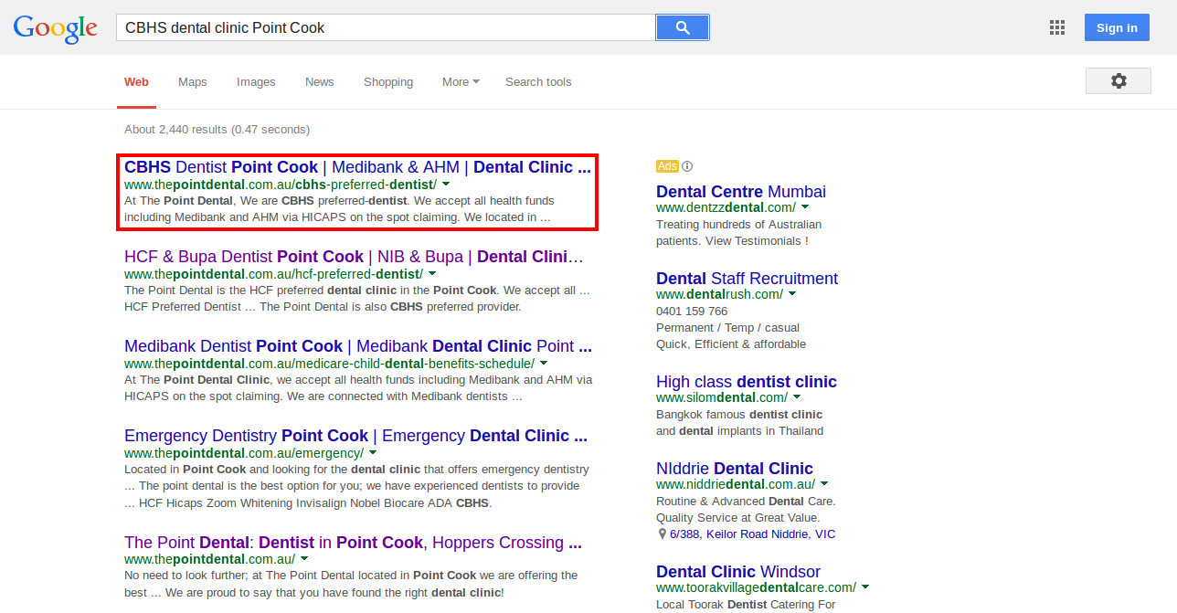Open the settings gear menu

coord(1119,81)
